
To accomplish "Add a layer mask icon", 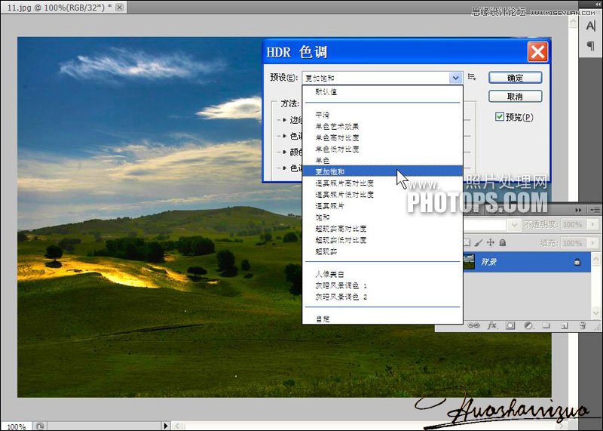I will pos(510,326).
